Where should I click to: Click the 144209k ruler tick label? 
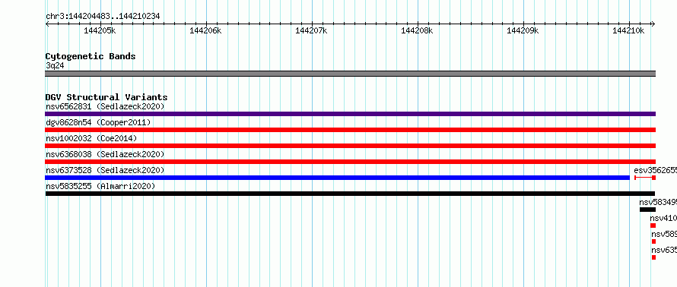point(523,30)
